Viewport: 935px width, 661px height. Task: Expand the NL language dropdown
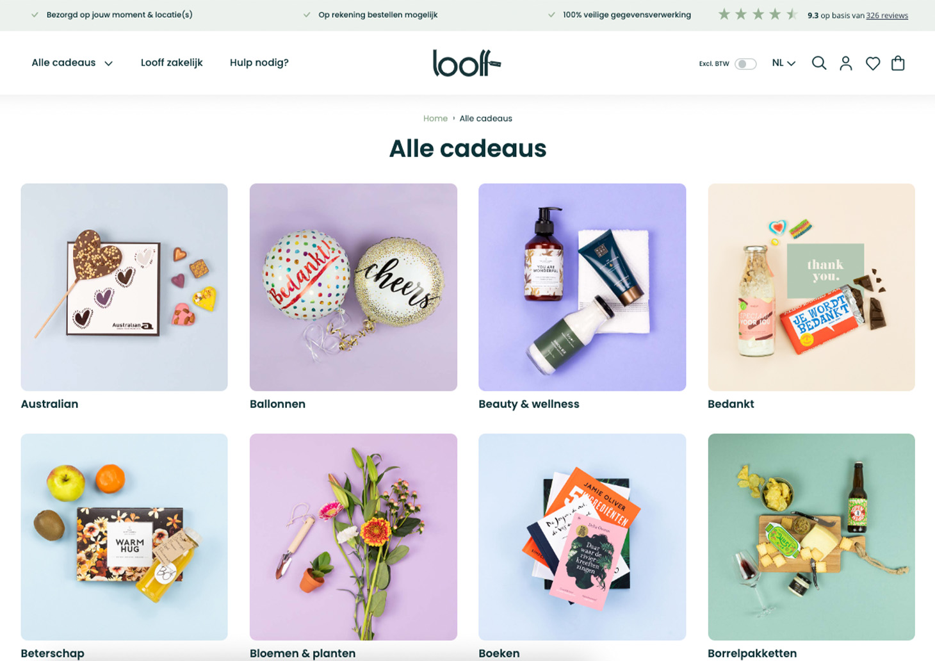(783, 63)
